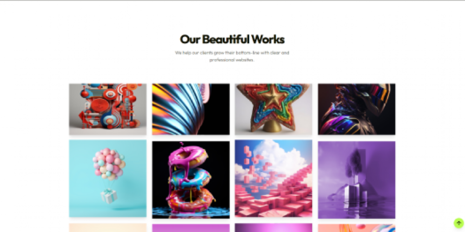Viewport: 465px width, 232px height.
Task: Select the dark purple gradient bottom-row thumbnail
Action: pyautogui.click(x=273, y=228)
